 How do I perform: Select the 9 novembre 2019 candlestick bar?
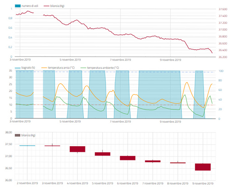coord(202,167)
